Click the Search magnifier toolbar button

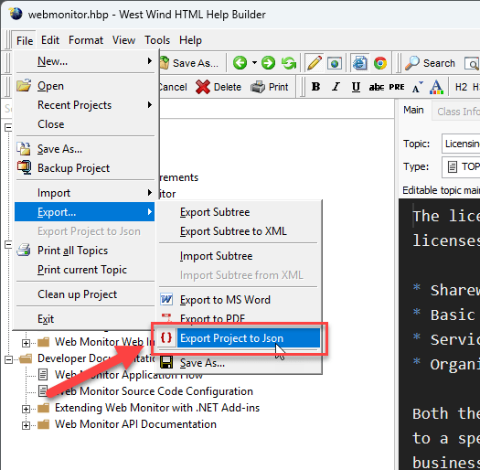(x=430, y=63)
